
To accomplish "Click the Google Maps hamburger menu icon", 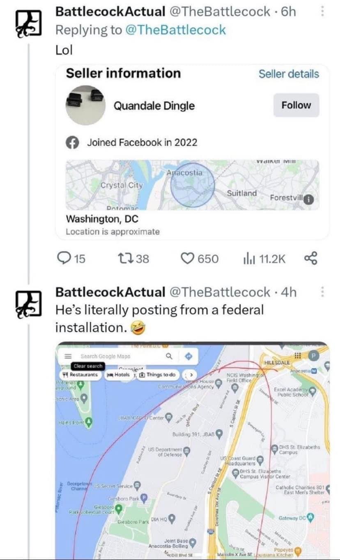I will click(x=68, y=356).
